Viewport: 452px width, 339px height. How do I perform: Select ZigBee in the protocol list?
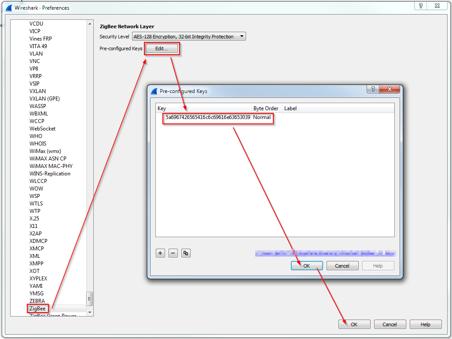(x=37, y=308)
